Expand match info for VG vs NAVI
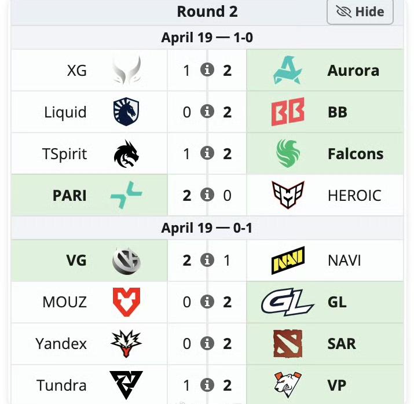Viewport: 414px width, 404px height. [x=207, y=260]
